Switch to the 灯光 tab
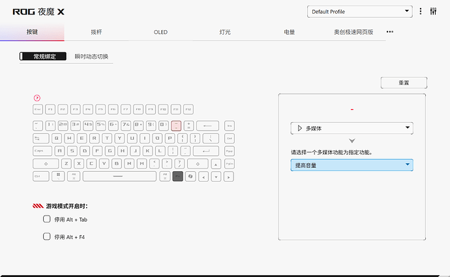 pos(224,32)
